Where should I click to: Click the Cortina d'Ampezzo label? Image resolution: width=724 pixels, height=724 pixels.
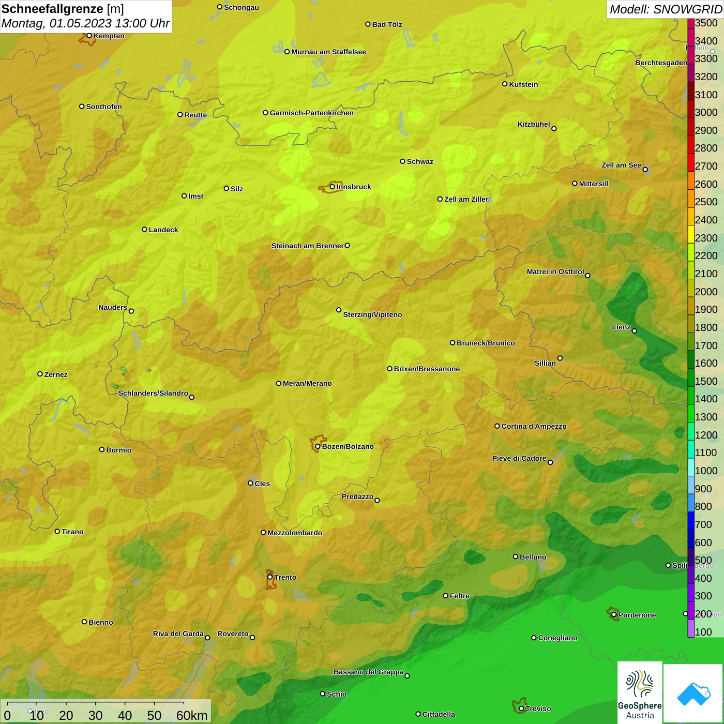[534, 426]
